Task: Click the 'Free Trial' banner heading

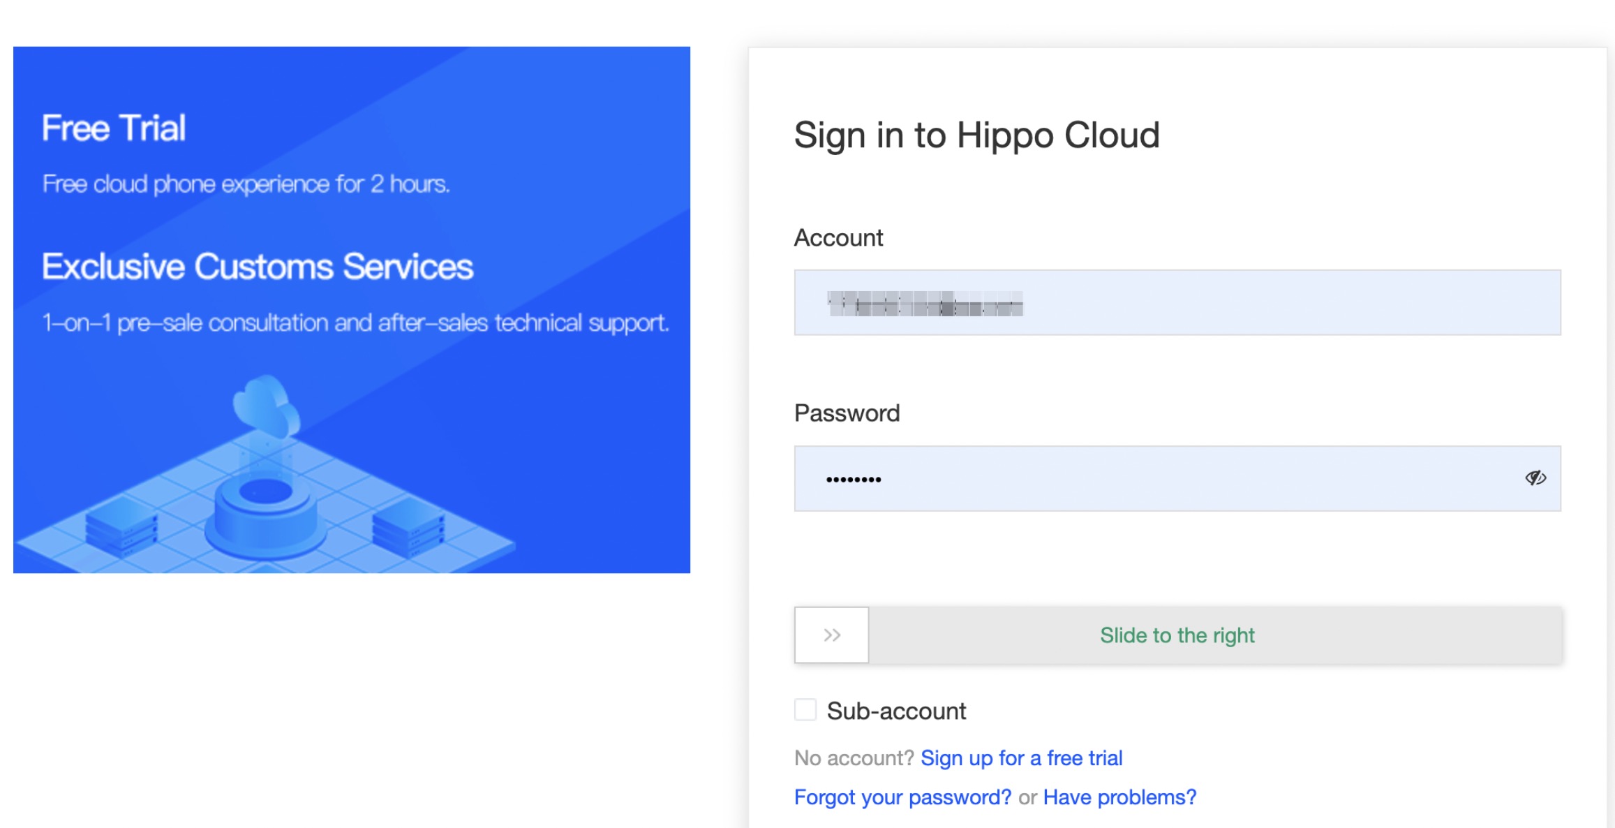Action: pyautogui.click(x=114, y=128)
